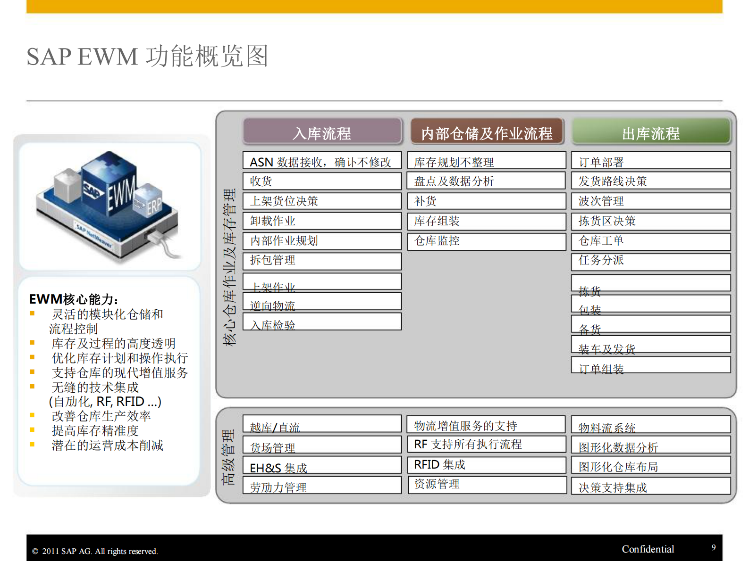Click the 越库/直流 box
The width and height of the screenshot is (749, 561).
(x=322, y=423)
